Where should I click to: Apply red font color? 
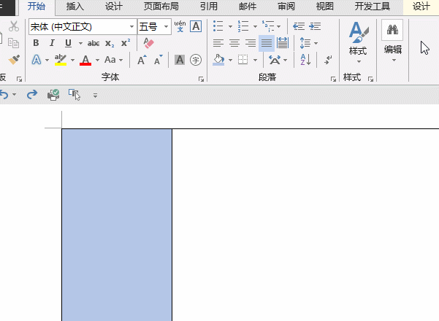[x=85, y=60]
